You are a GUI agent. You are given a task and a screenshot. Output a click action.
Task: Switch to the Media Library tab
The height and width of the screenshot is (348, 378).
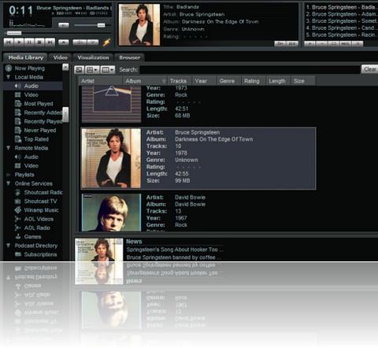point(26,57)
